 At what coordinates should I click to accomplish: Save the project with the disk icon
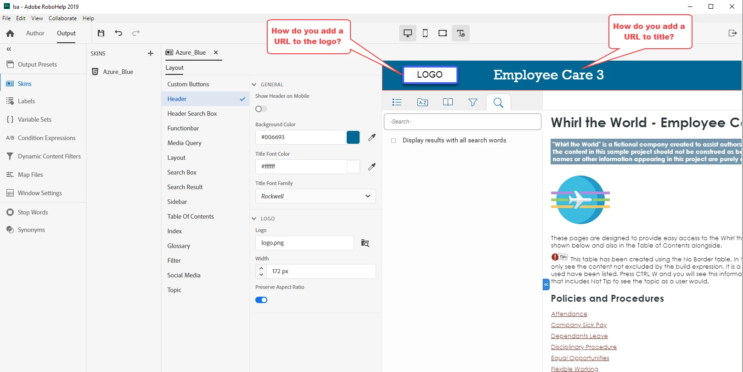(101, 33)
